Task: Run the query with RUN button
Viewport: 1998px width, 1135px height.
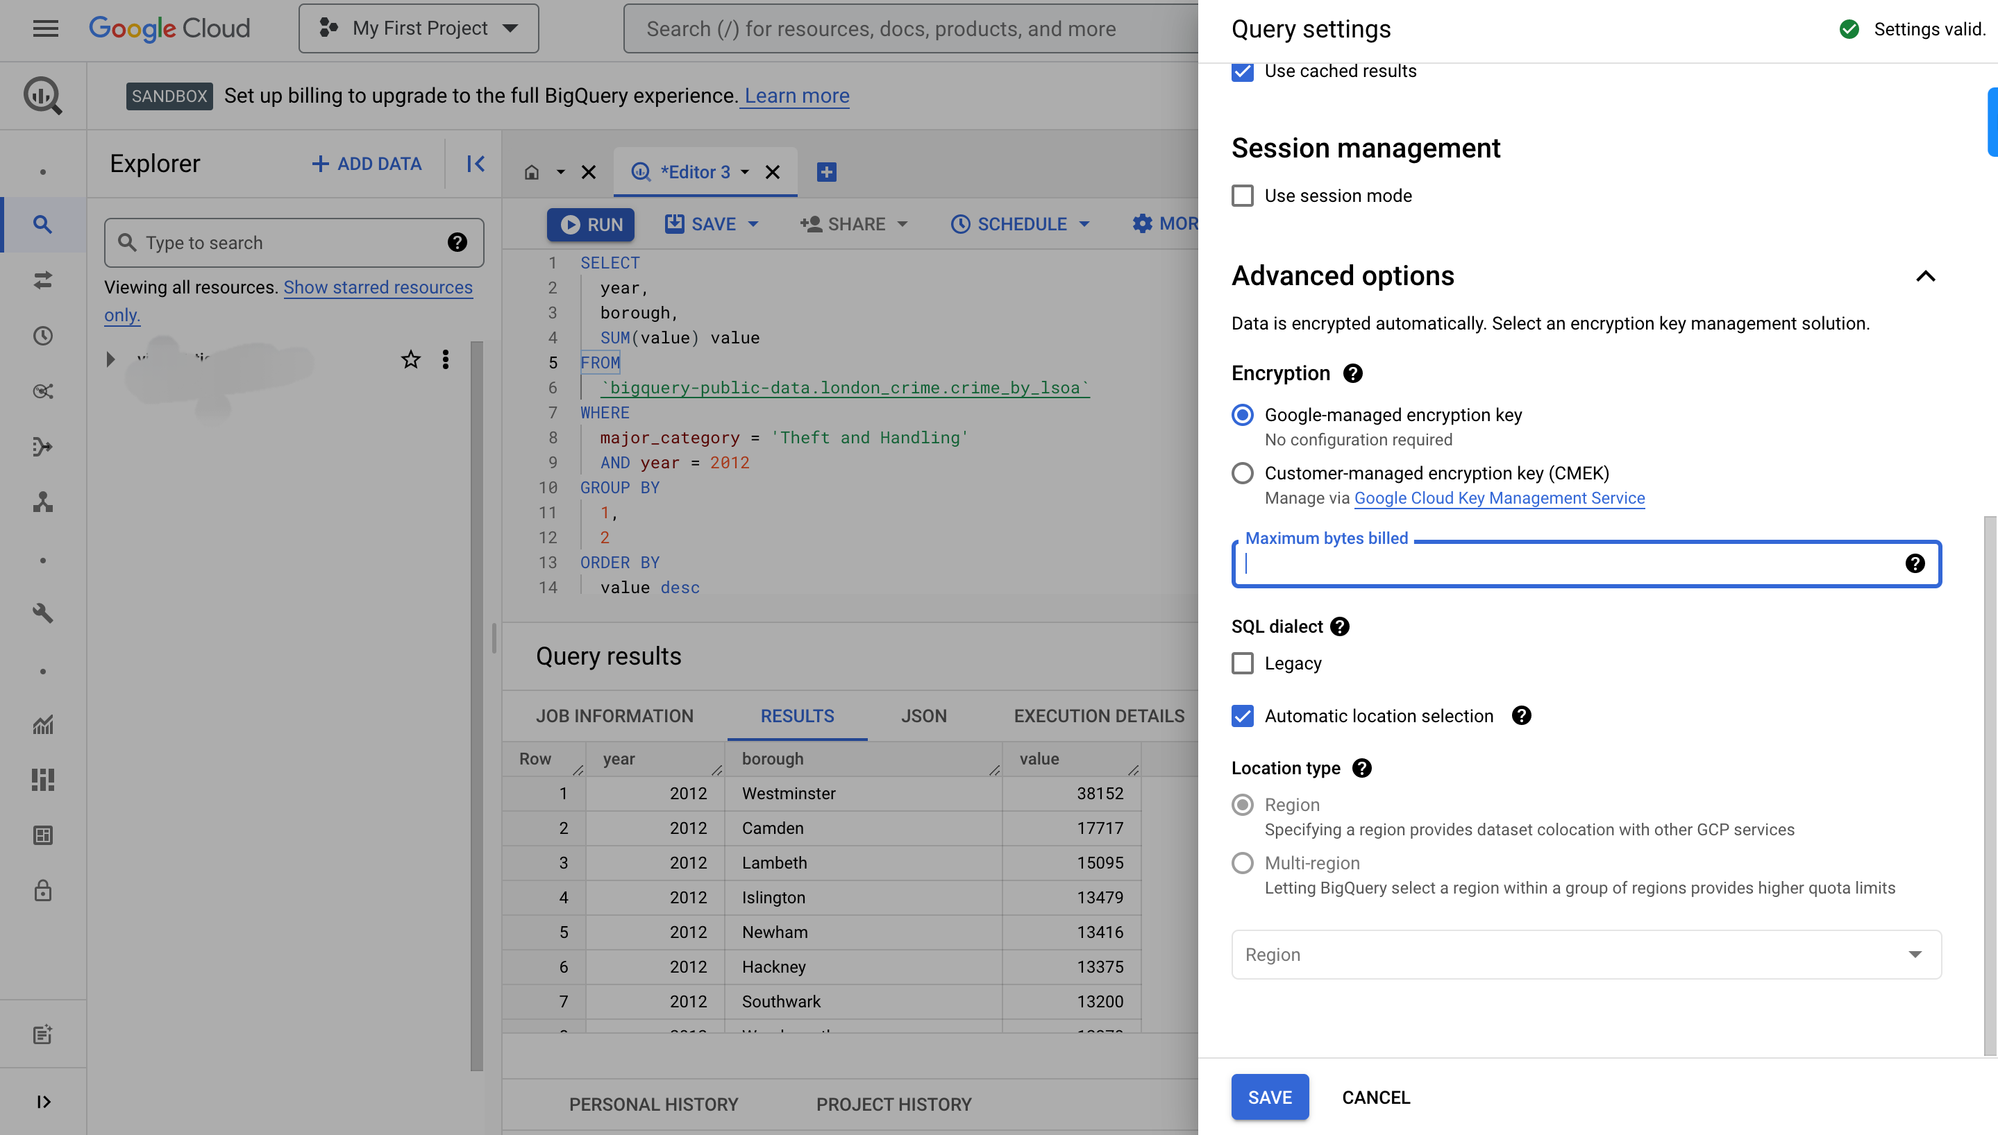Action: coord(590,225)
